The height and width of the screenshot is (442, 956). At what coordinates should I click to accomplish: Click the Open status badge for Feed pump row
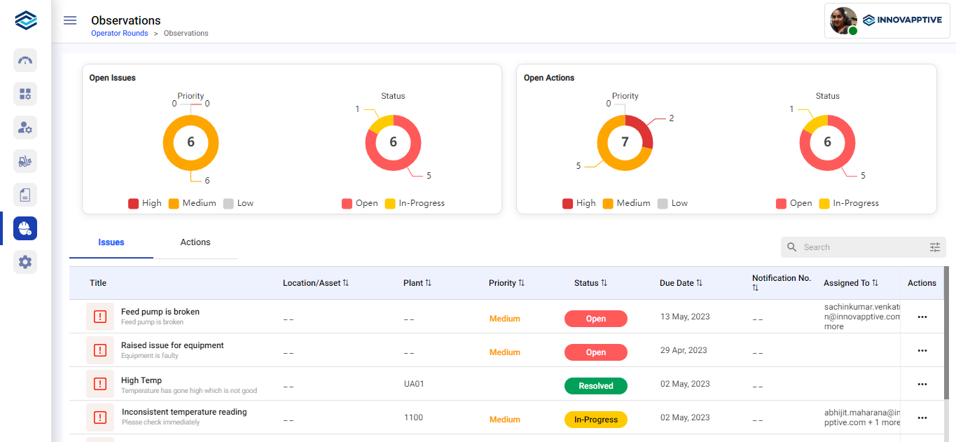click(x=596, y=319)
